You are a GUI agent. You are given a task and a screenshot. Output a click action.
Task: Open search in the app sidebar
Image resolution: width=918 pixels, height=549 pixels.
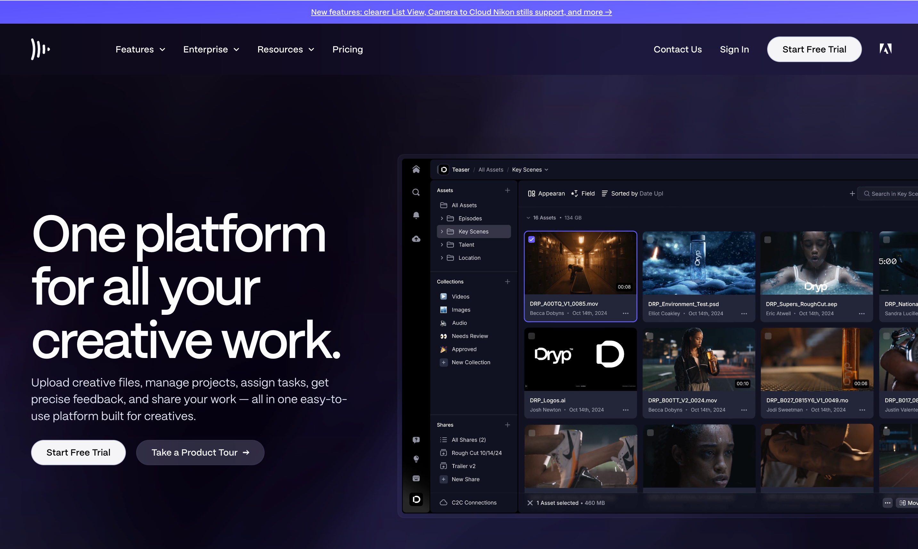(416, 192)
